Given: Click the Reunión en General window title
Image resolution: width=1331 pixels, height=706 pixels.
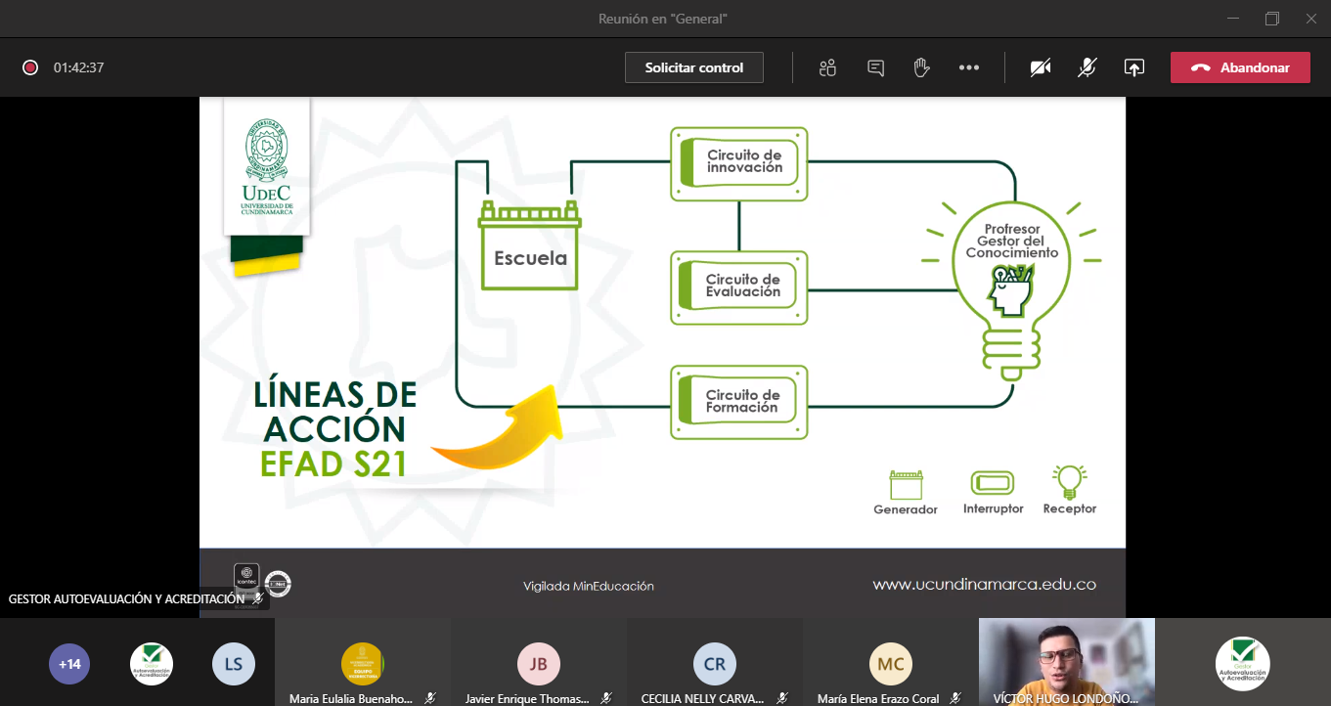Looking at the screenshot, I should tap(663, 19).
